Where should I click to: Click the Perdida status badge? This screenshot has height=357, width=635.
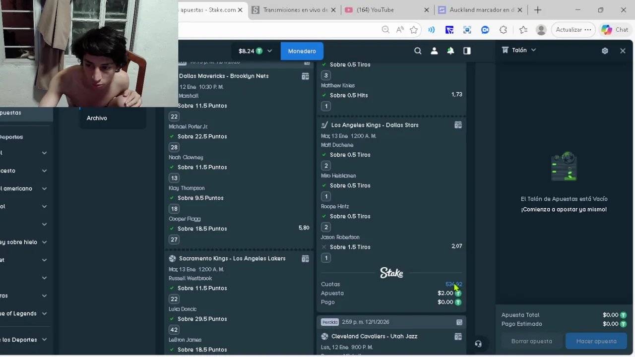click(x=329, y=322)
